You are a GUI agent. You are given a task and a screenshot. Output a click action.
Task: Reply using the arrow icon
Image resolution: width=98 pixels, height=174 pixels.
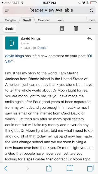pyautogui.click(x=90, y=39)
